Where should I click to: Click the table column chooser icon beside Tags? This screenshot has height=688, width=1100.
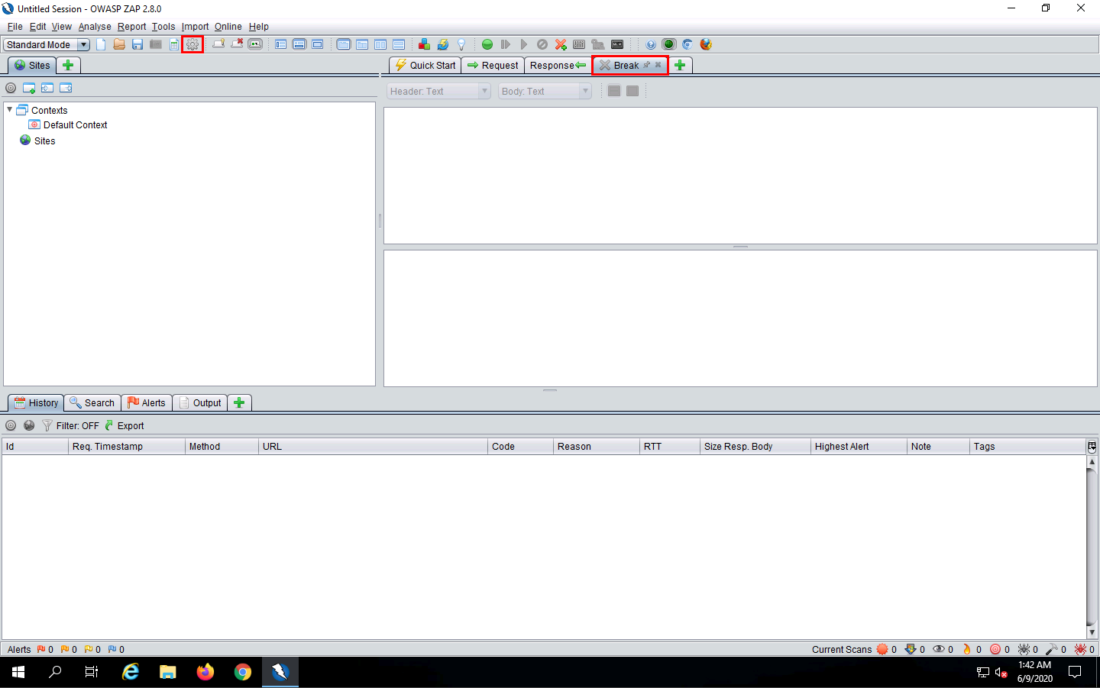pos(1092,447)
